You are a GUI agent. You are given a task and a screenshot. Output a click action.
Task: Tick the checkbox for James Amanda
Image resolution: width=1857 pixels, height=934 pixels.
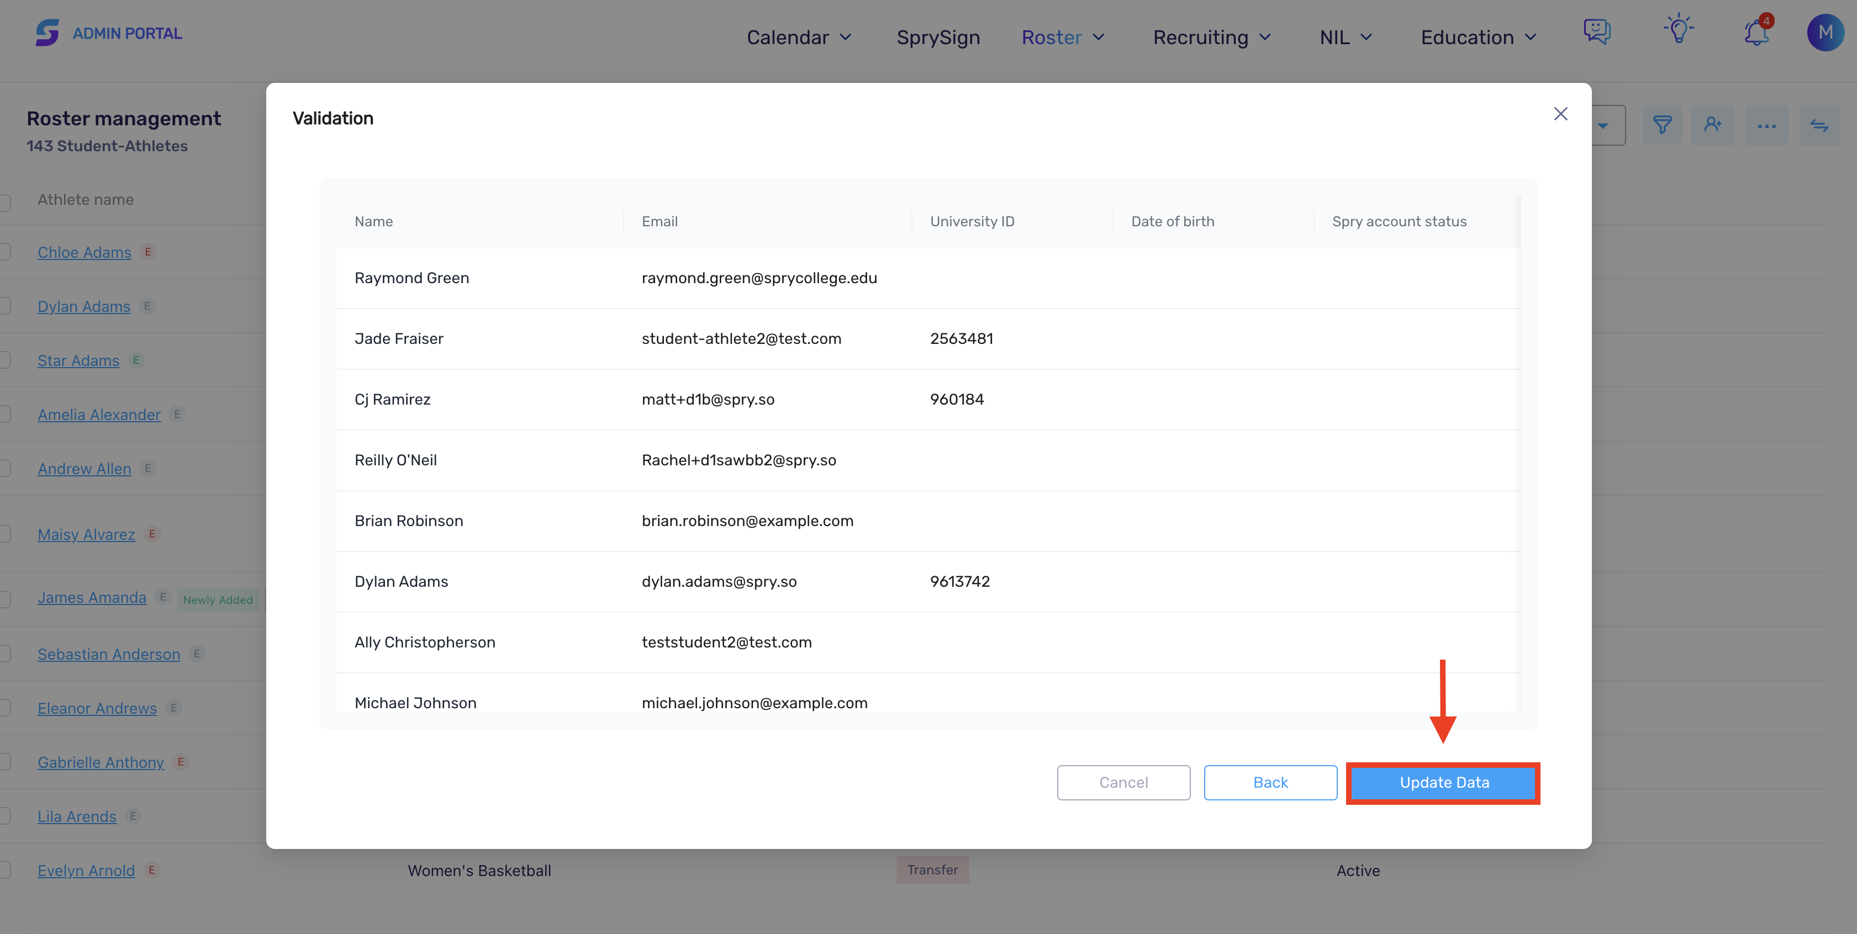(4, 599)
